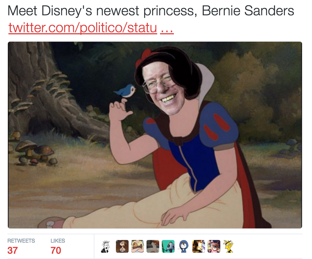View the fiery explosion profile avatar
The width and height of the screenshot is (312, 259).
(199, 246)
